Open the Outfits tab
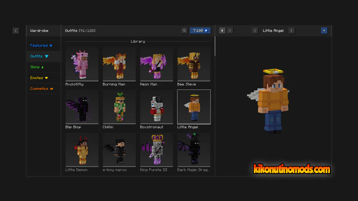Image resolution: width=358 pixels, height=201 pixels. [44, 56]
